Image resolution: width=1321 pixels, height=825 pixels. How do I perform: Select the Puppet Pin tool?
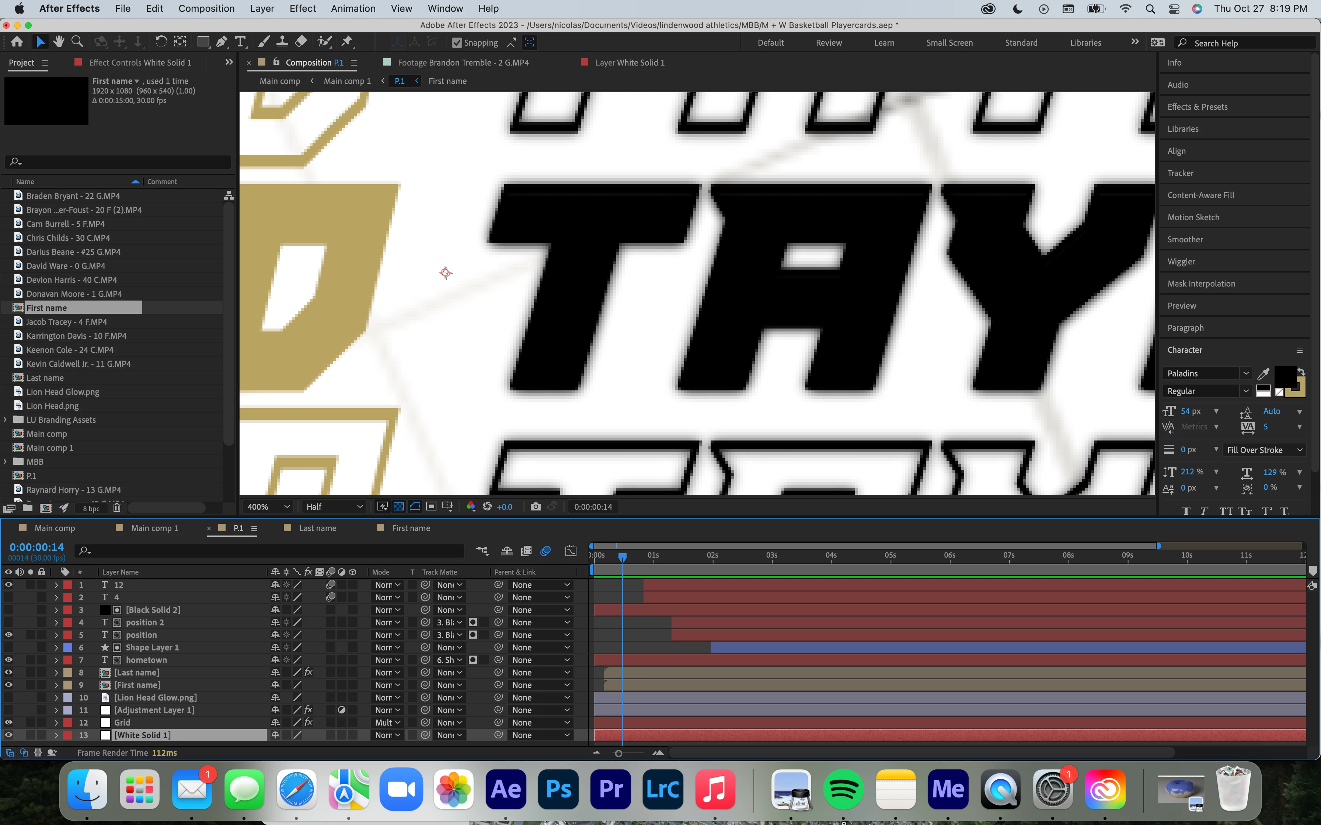(x=346, y=42)
